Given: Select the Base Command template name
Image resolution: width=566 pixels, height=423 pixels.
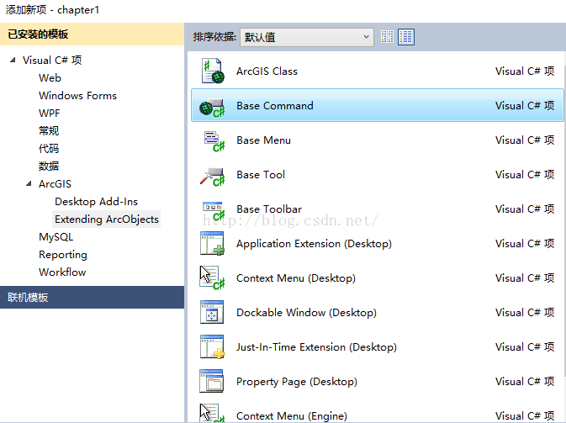Looking at the screenshot, I should 275,105.
